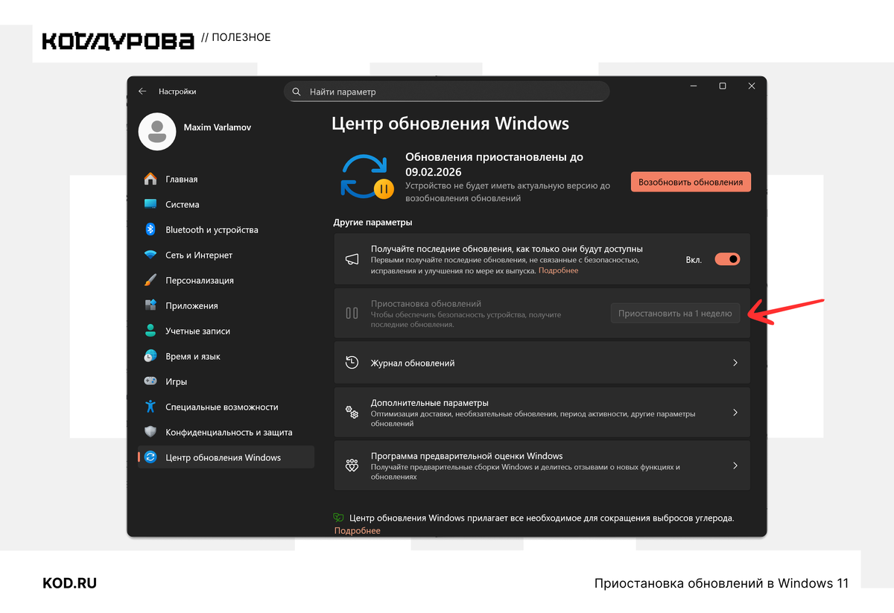Click the Время и язык globe icon

tap(150, 357)
